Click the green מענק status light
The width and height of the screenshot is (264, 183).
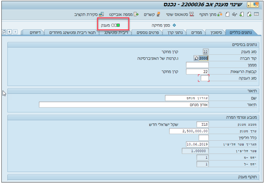pos(118,25)
